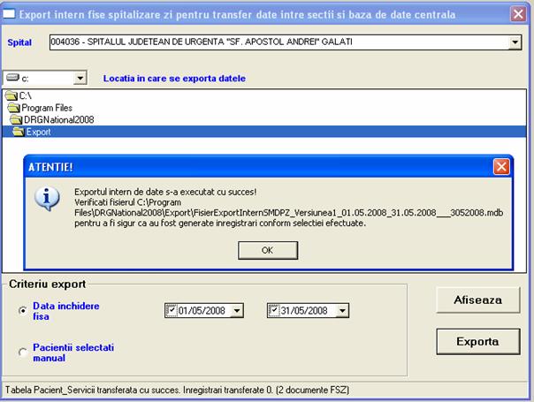The image size is (534, 402).
Task: Click the DRGNational2008 folder icon
Action: pos(15,119)
